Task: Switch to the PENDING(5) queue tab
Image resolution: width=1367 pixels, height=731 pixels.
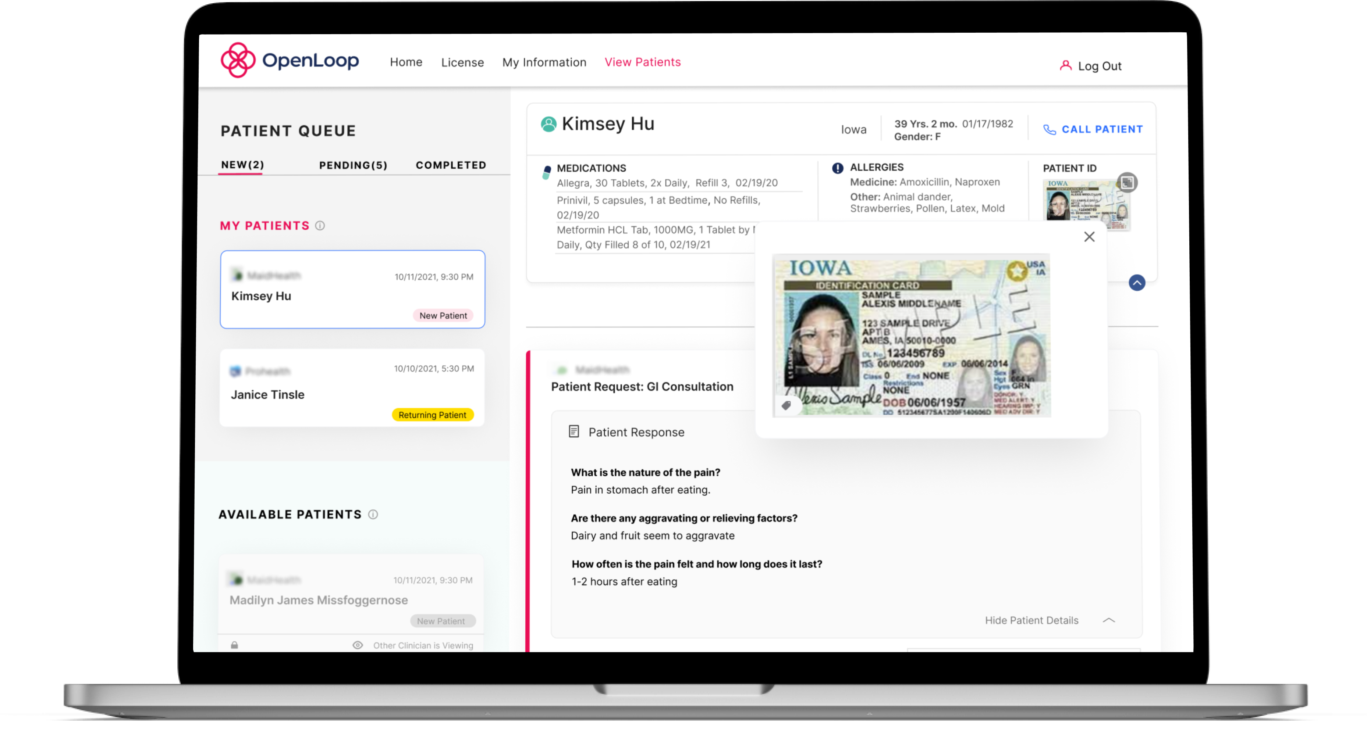Action: [x=353, y=165]
